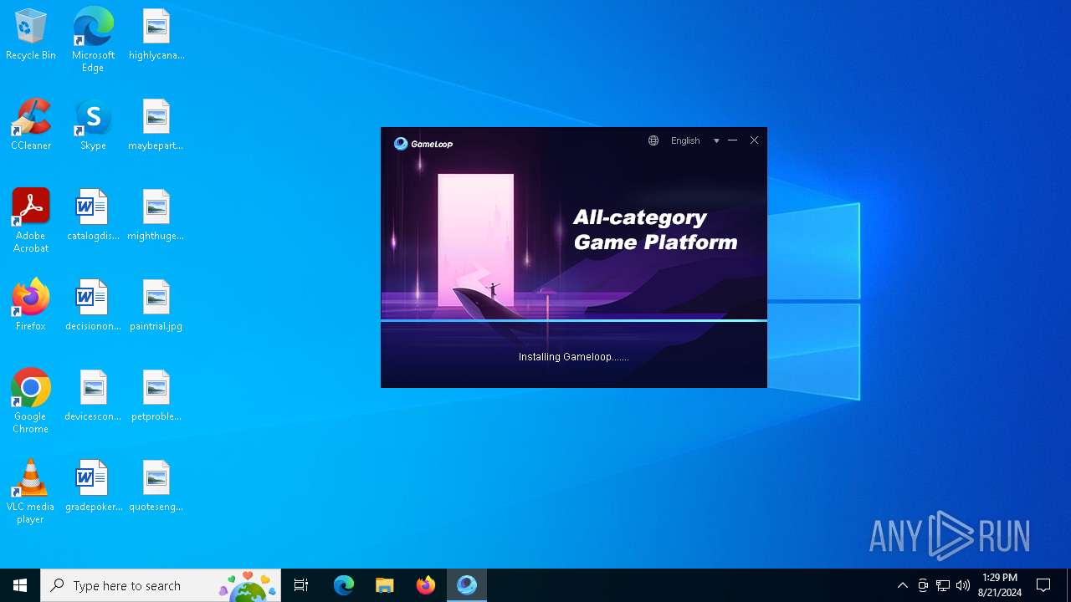Select the Firefox desktop shortcut
Screen dimensions: 1071x602
click(x=31, y=306)
